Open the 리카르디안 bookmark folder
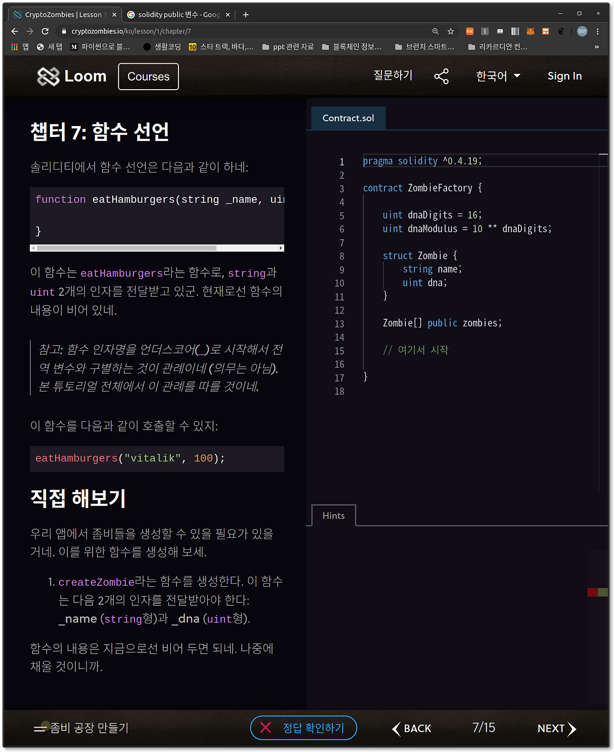 (498, 46)
